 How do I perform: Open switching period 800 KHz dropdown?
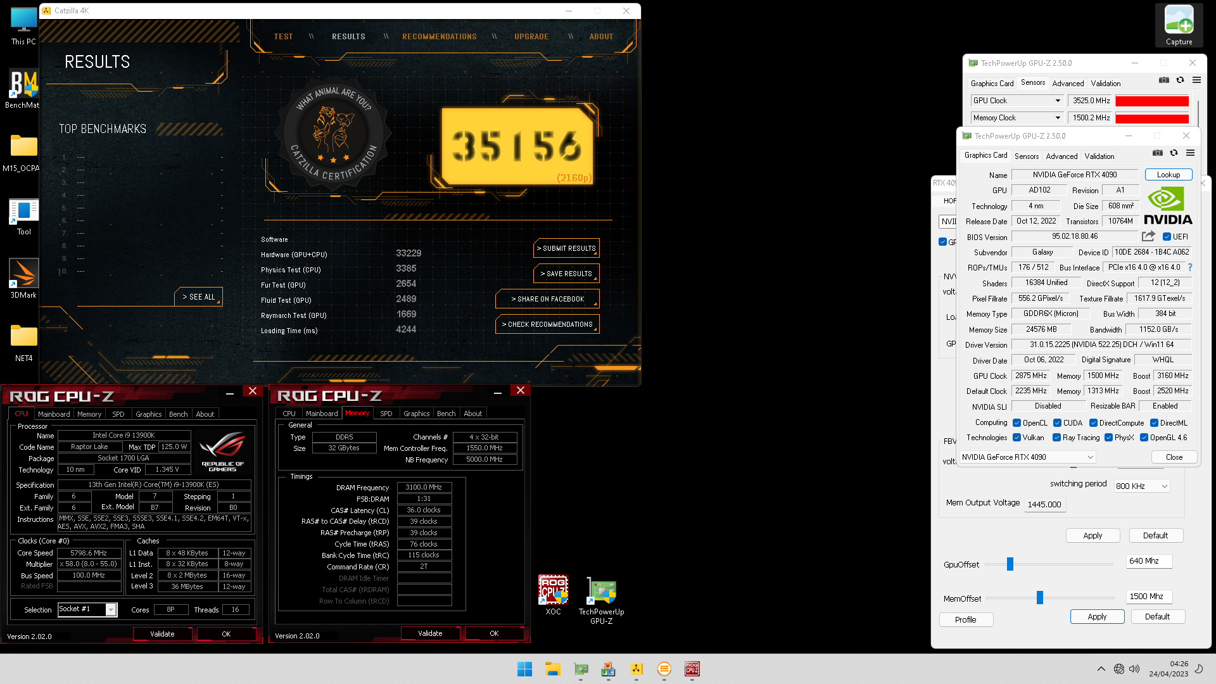[1142, 486]
